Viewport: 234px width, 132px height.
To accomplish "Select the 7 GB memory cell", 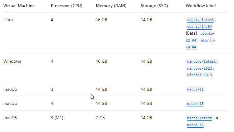I will coord(101,118).
